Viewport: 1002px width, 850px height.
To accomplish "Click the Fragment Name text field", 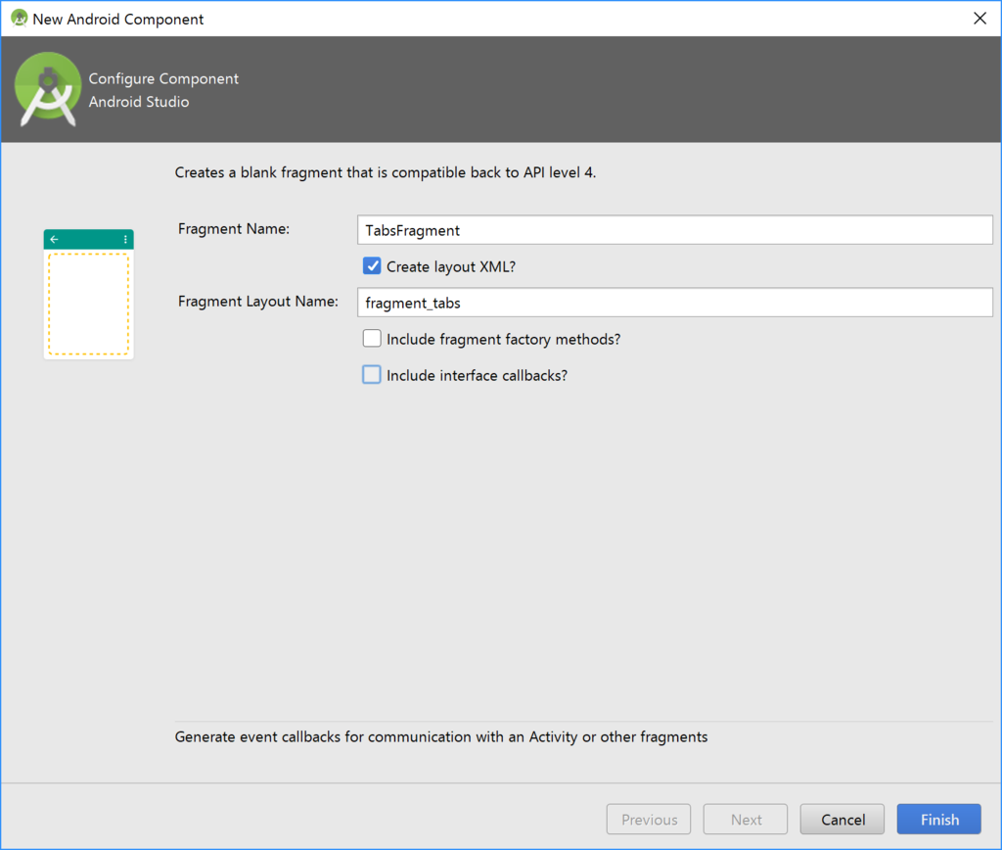I will click(x=675, y=230).
